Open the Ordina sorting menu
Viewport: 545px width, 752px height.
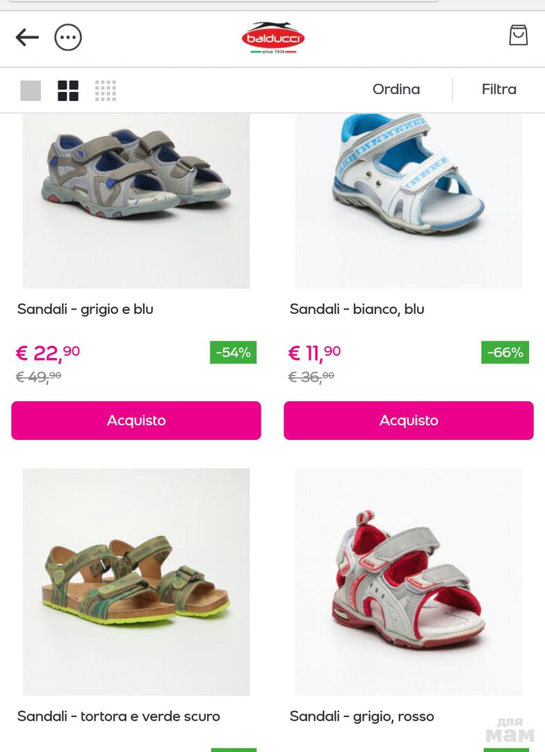[x=396, y=90]
